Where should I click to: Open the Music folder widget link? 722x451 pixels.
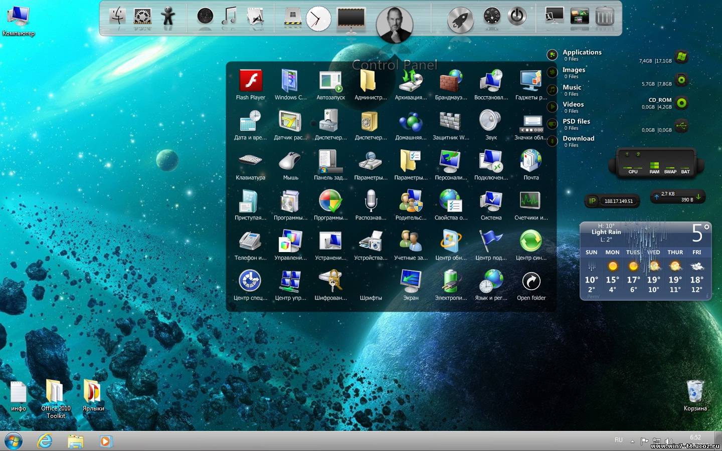[x=572, y=87]
